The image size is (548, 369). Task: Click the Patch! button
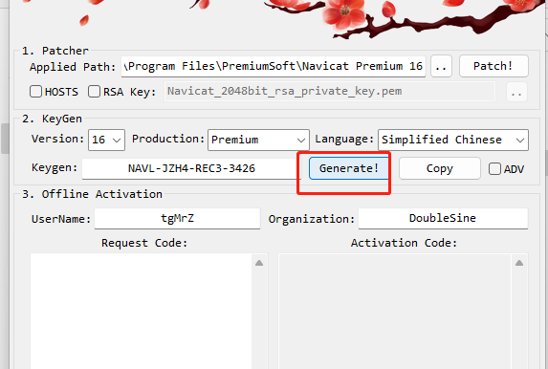[493, 66]
